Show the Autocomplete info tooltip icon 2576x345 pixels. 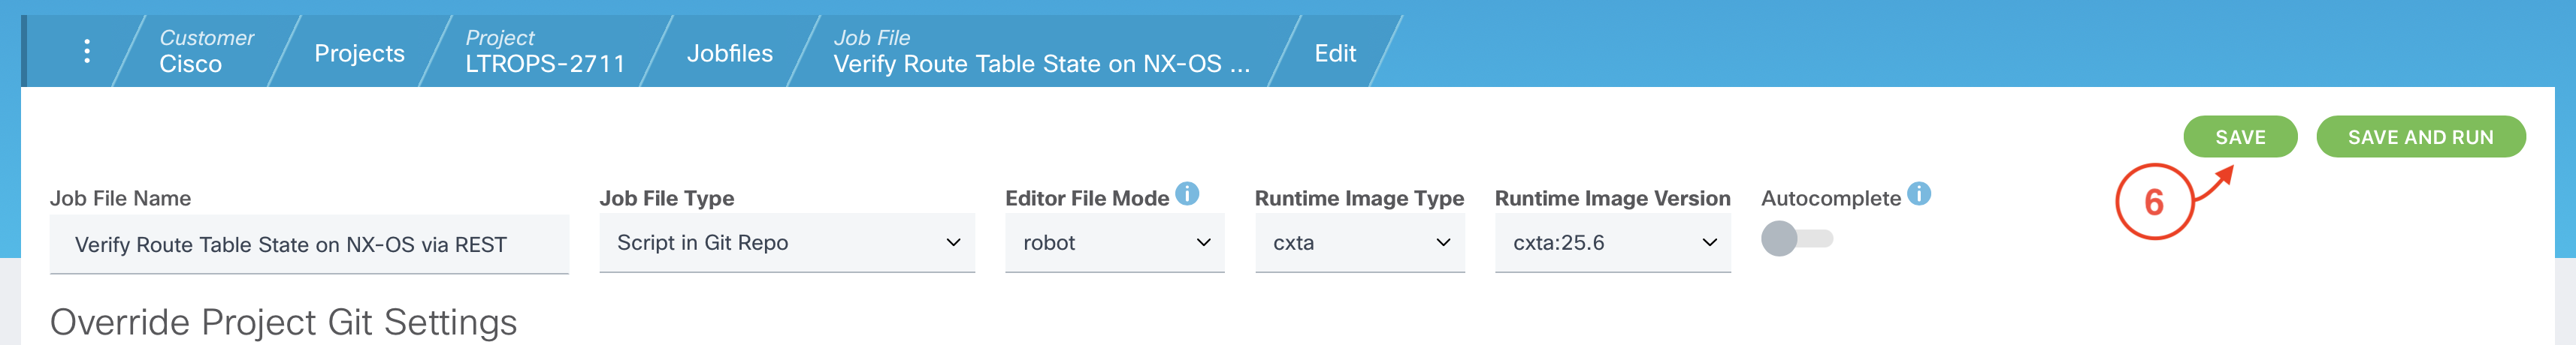(1918, 193)
